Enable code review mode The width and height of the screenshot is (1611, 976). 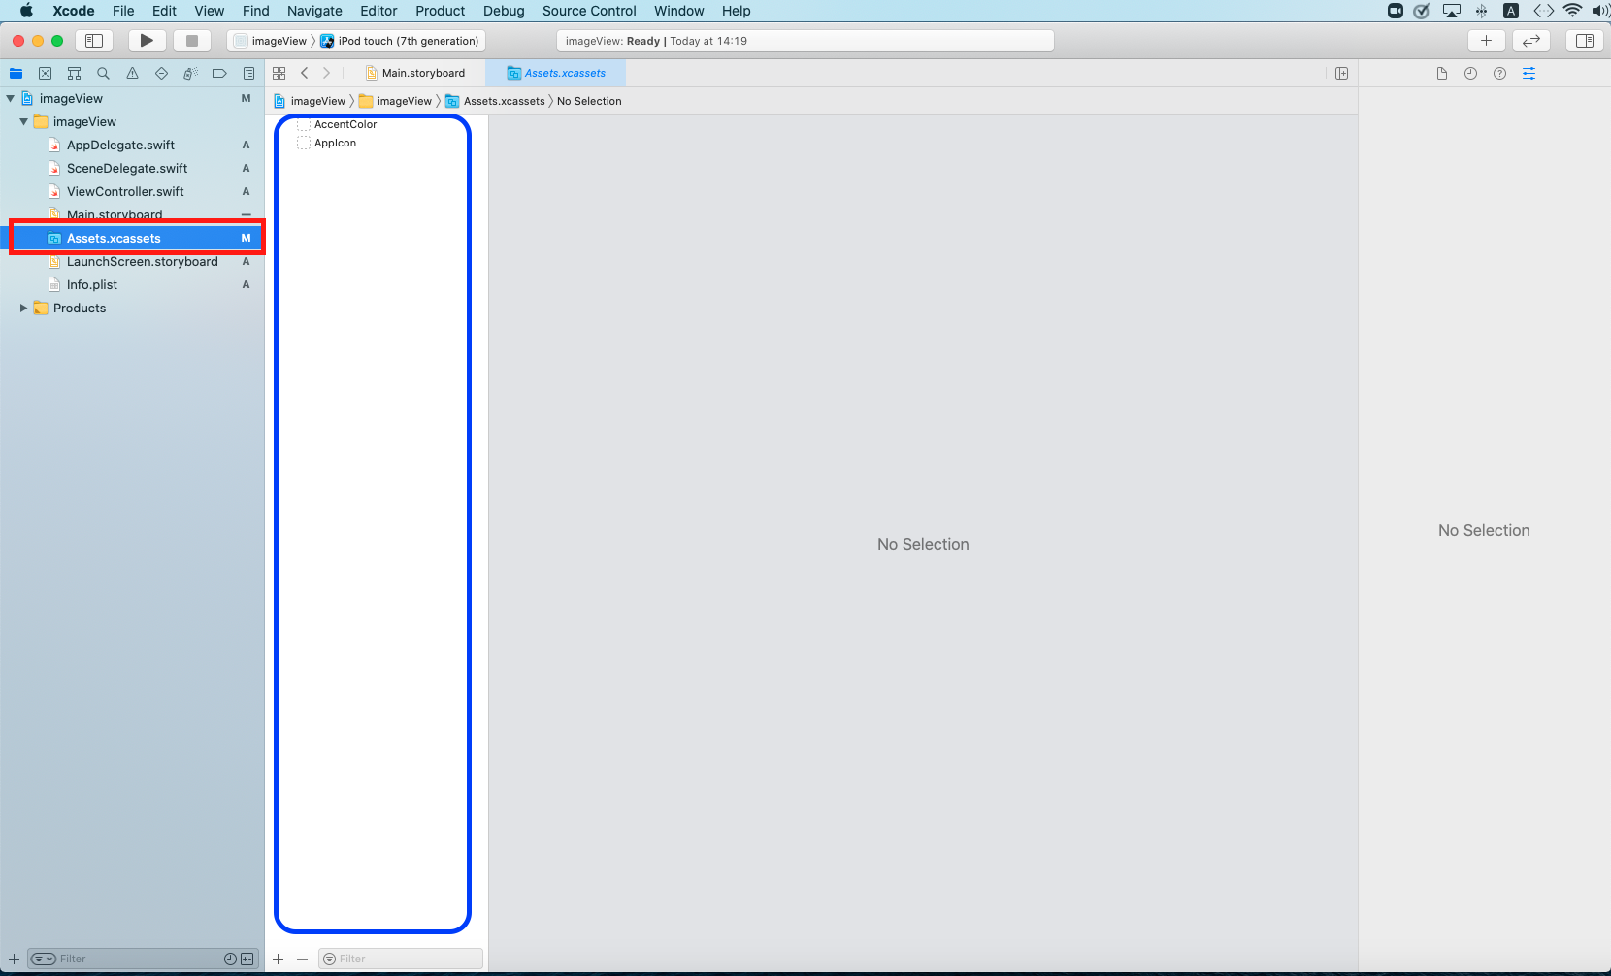(x=1531, y=41)
